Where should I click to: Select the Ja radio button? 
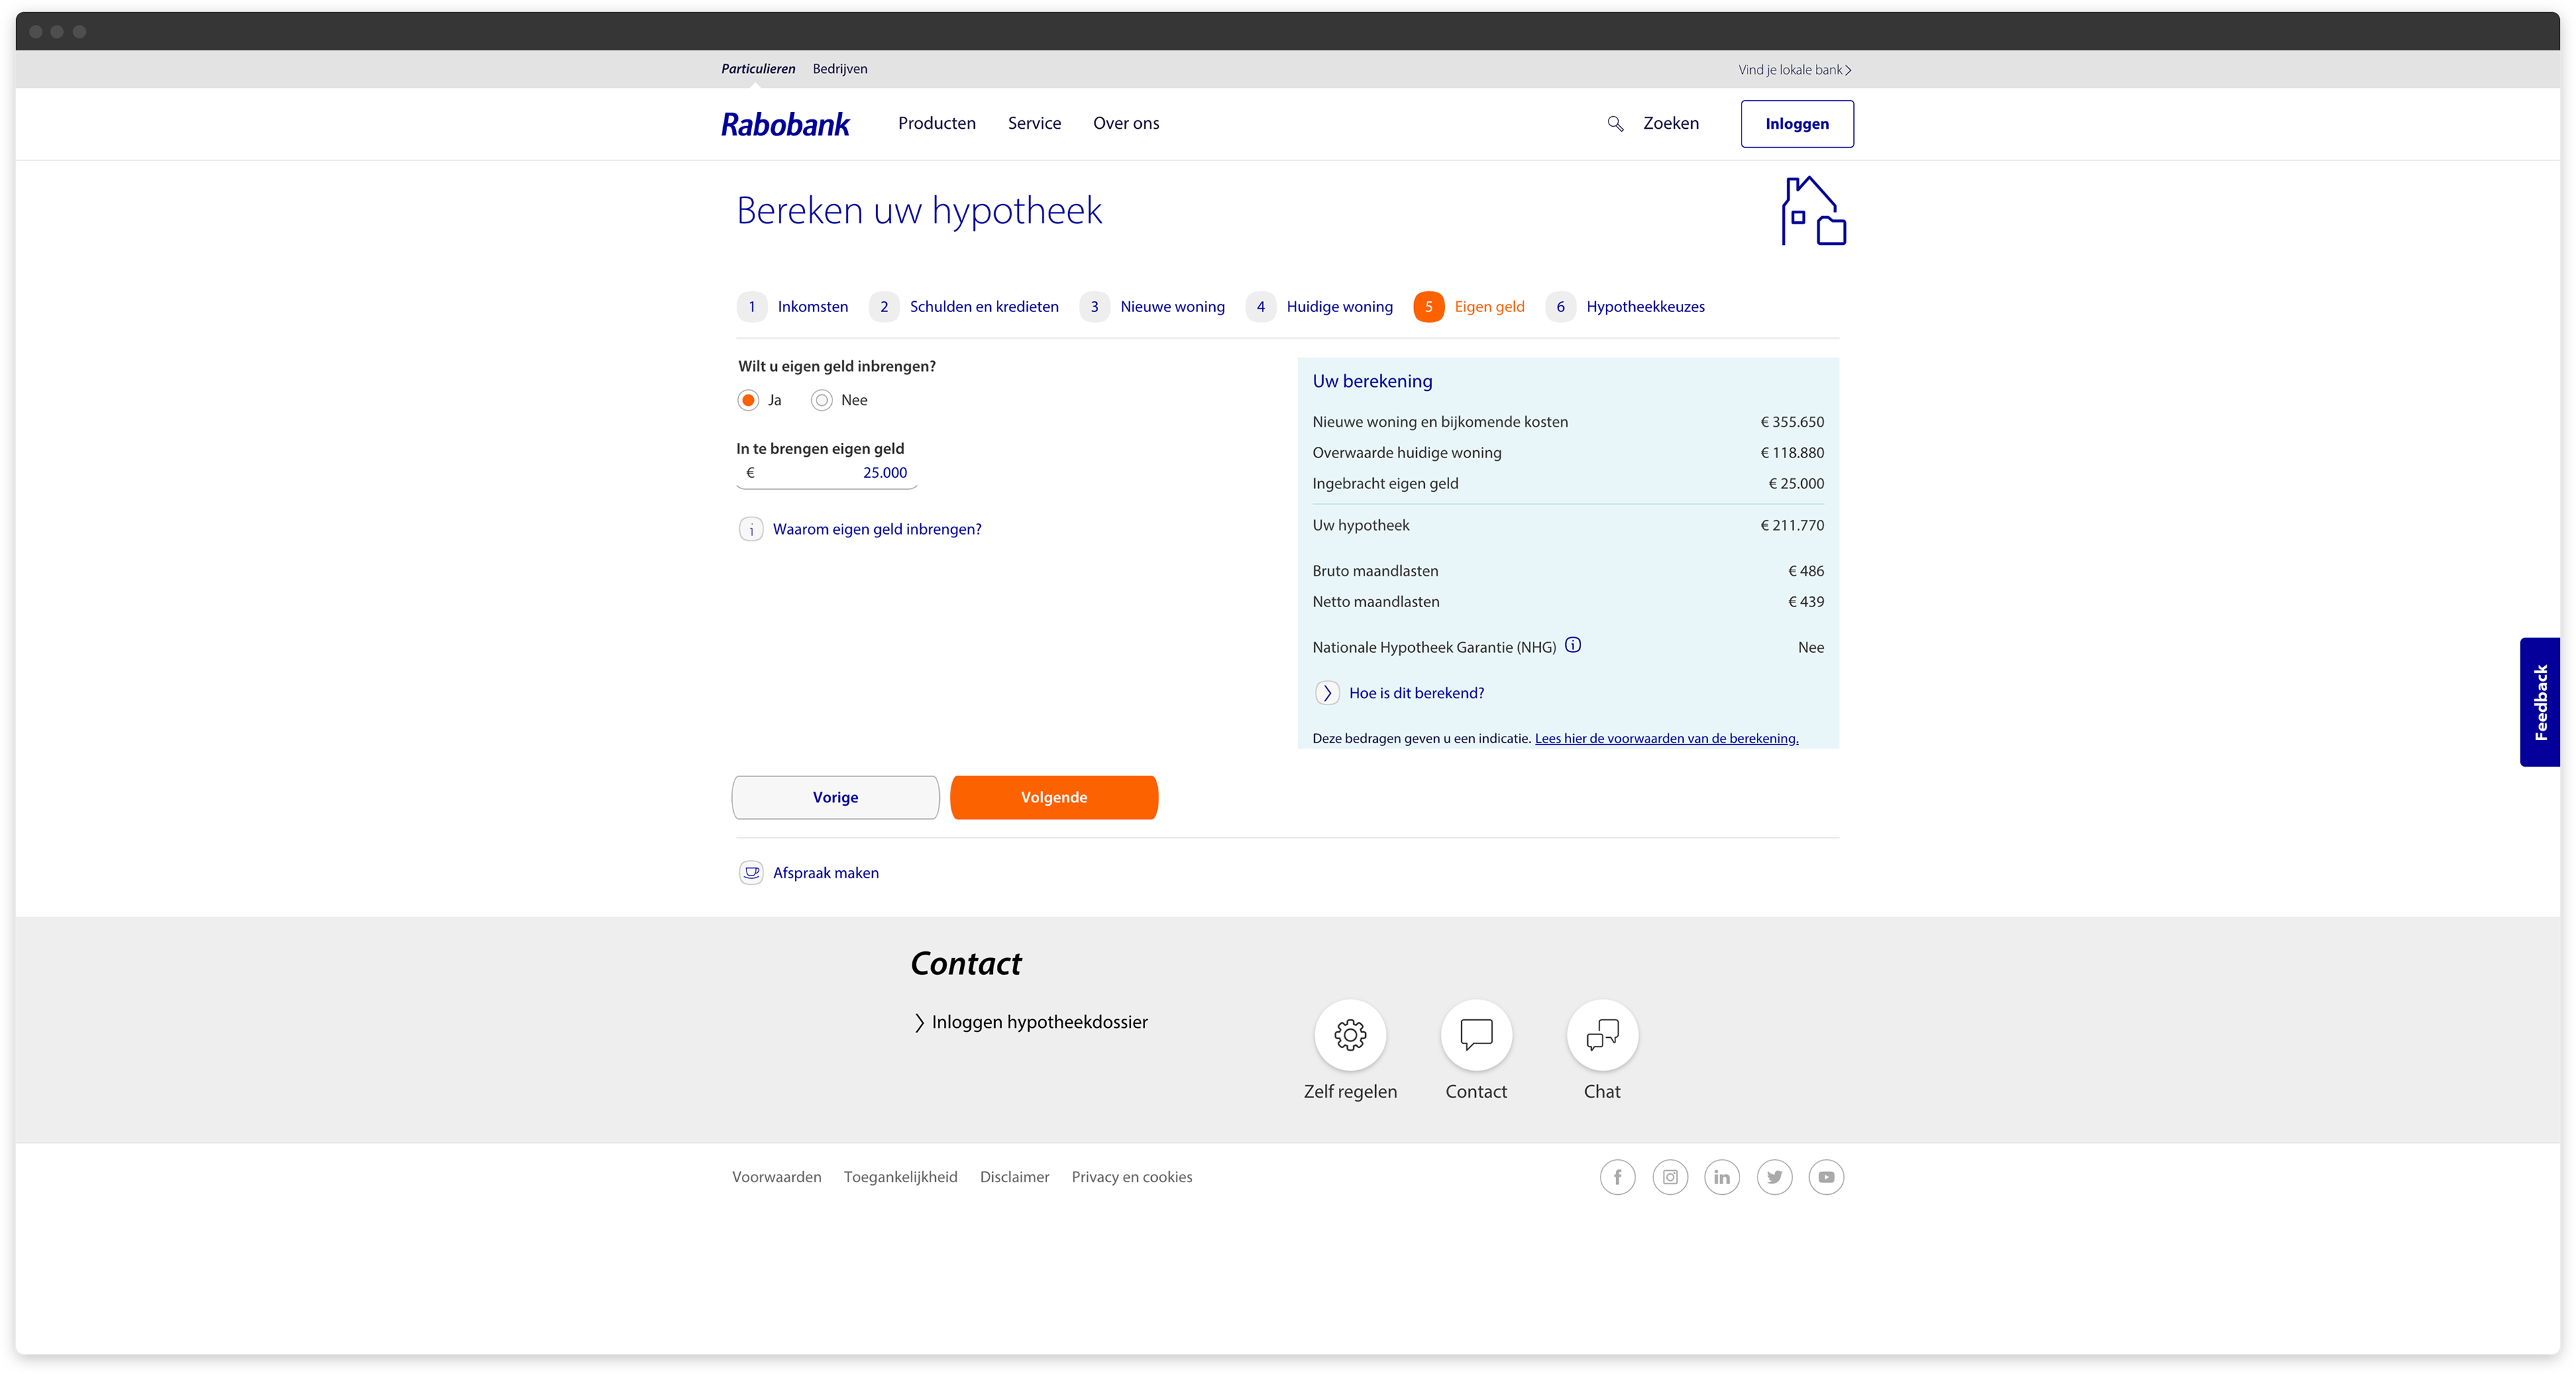pos(748,400)
